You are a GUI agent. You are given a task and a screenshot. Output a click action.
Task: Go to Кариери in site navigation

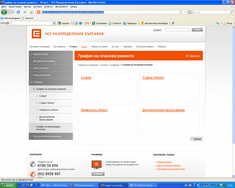point(127,47)
